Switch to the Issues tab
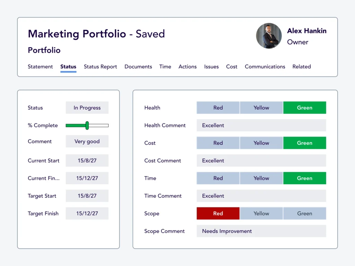 click(x=211, y=66)
